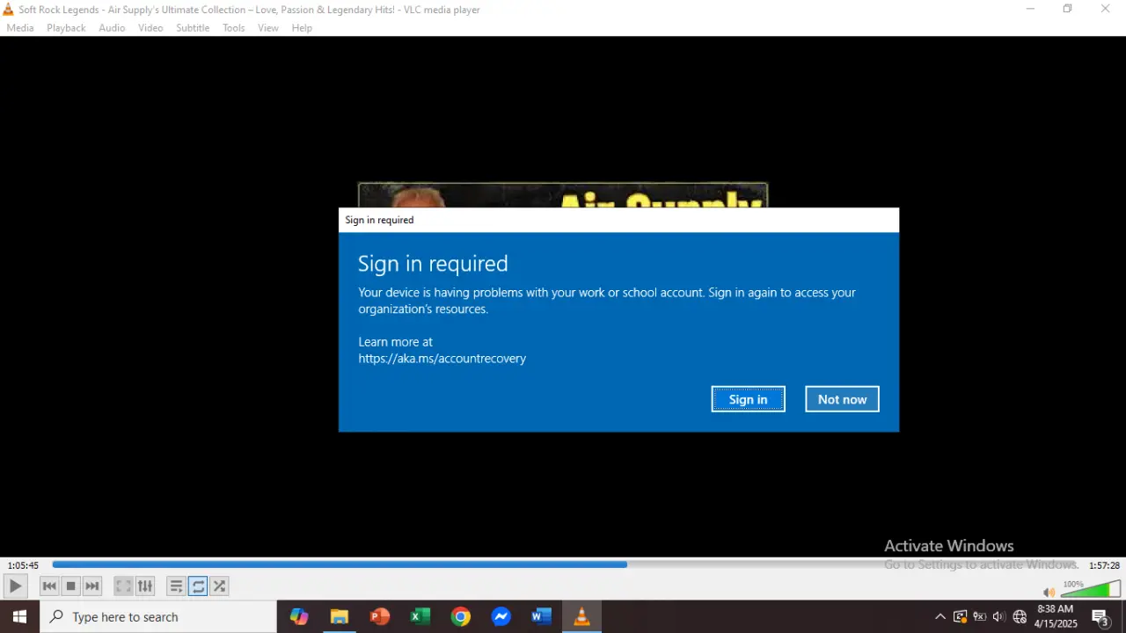The height and width of the screenshot is (633, 1126).
Task: Open the network globe tray icon
Action: [x=1020, y=616]
